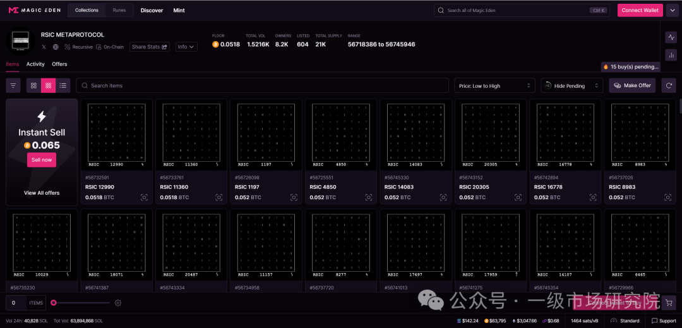
Task: Switch to list view
Action: [x=63, y=86]
